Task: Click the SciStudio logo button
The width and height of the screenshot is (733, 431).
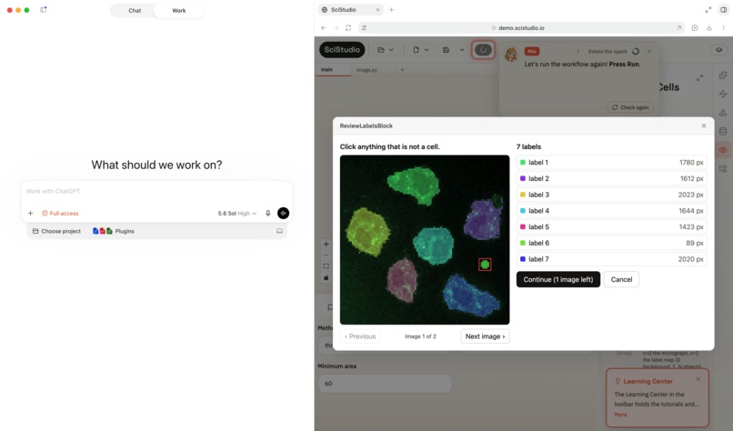Action: point(342,49)
